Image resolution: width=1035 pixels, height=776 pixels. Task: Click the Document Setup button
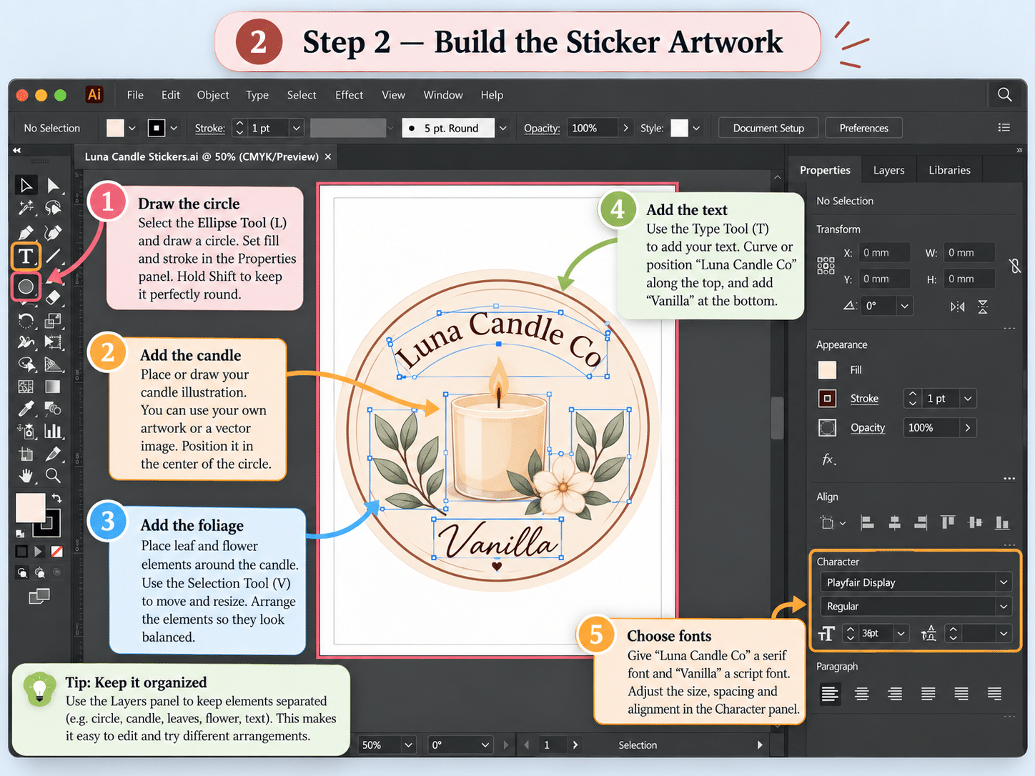click(768, 128)
